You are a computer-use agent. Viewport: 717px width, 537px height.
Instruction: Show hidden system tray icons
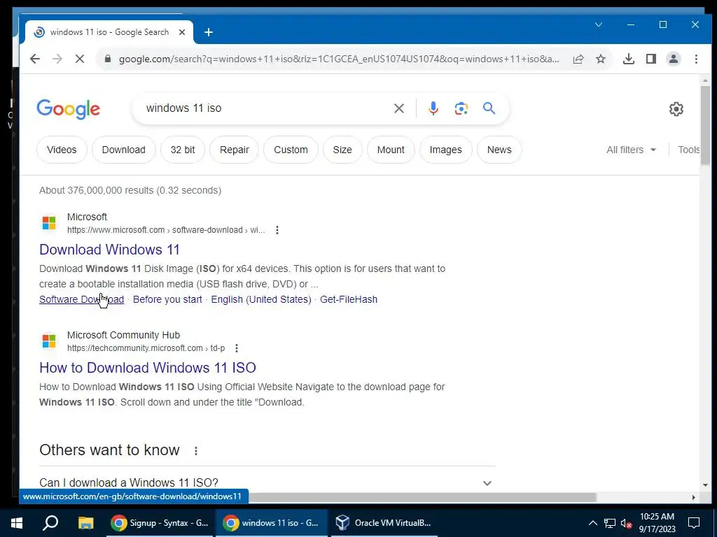click(592, 523)
